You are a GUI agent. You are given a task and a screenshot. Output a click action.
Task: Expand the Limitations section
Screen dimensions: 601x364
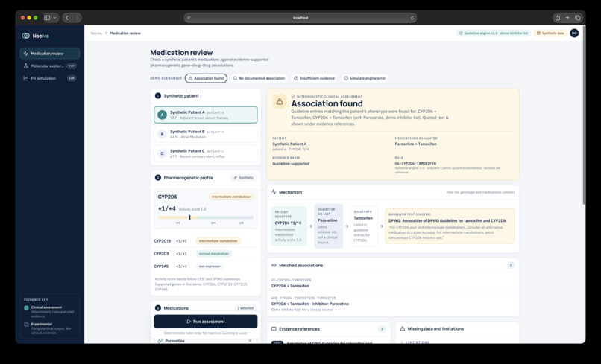coord(415,342)
